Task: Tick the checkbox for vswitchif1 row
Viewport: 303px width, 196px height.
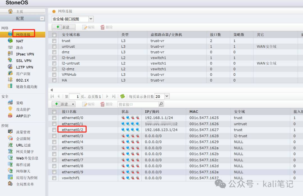Action: click(x=54, y=178)
